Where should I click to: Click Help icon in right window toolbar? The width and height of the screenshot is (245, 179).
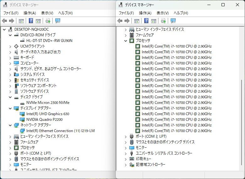coord(146,21)
